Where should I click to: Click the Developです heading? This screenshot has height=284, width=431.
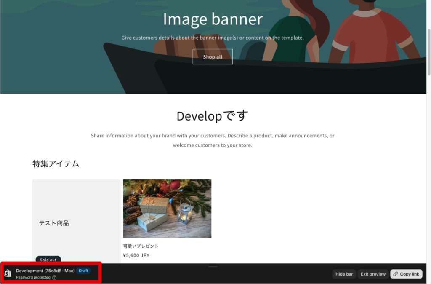[213, 116]
